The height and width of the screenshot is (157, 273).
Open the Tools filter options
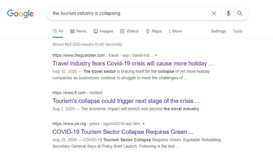(x=237, y=31)
